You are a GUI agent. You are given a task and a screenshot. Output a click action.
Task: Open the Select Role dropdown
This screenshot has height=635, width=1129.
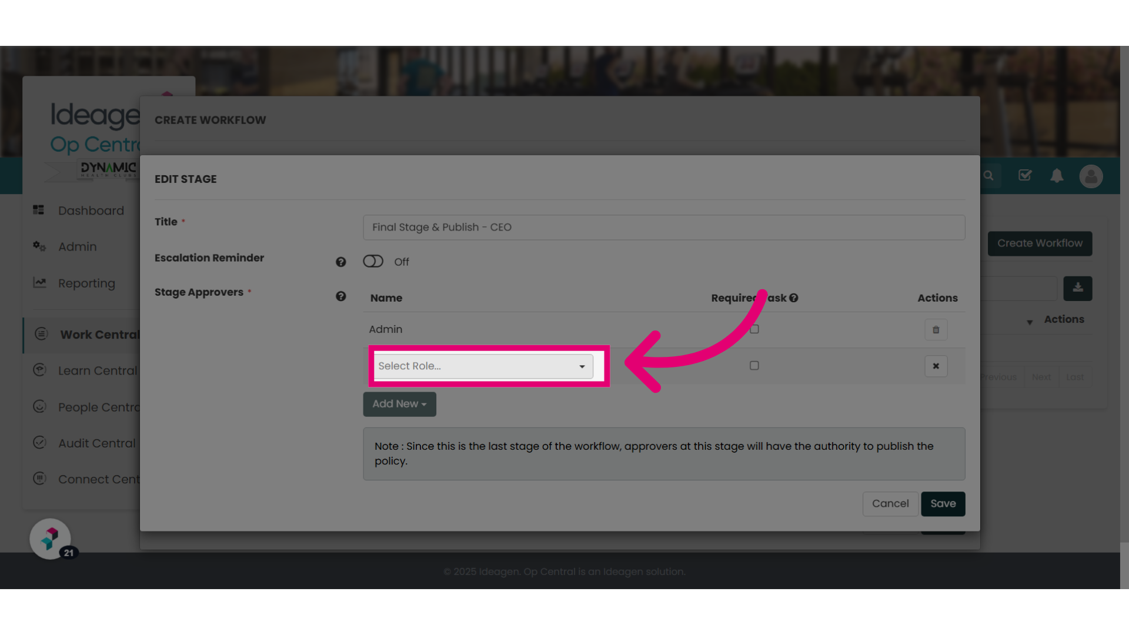coord(483,366)
